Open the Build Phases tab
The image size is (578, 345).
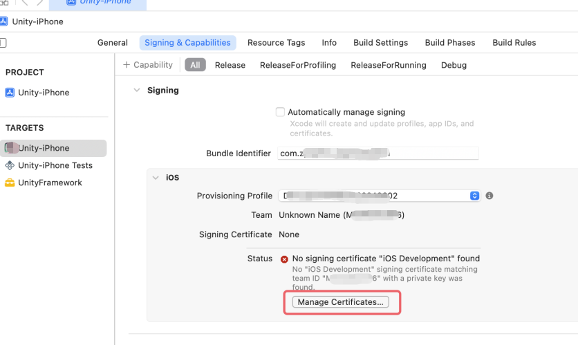(450, 43)
